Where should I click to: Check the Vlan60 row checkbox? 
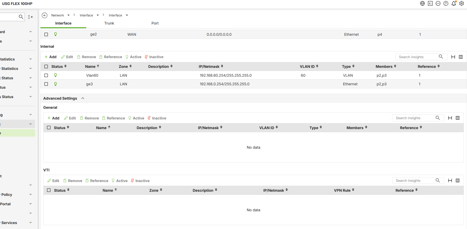46,75
